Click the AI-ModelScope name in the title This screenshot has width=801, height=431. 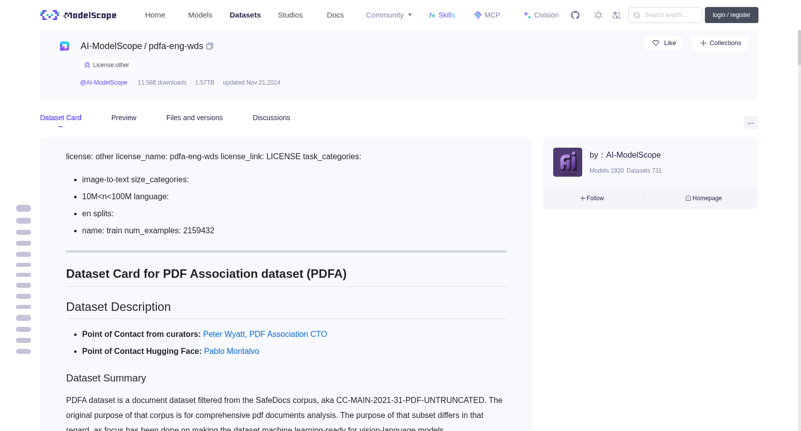point(111,46)
